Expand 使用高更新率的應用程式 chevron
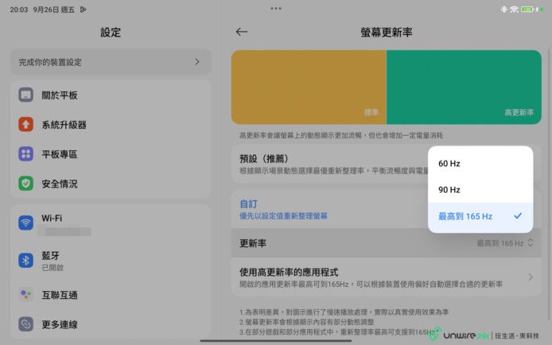 click(531, 277)
